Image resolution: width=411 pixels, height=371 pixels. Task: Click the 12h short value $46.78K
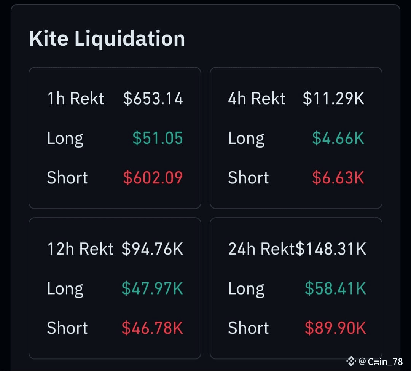pyautogui.click(x=152, y=328)
